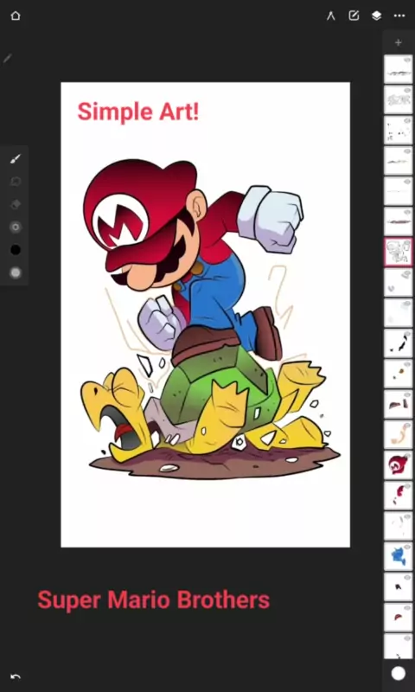Hide the small red mouth layer
Image resolution: width=415 pixels, height=692 pixels.
coord(407,607)
